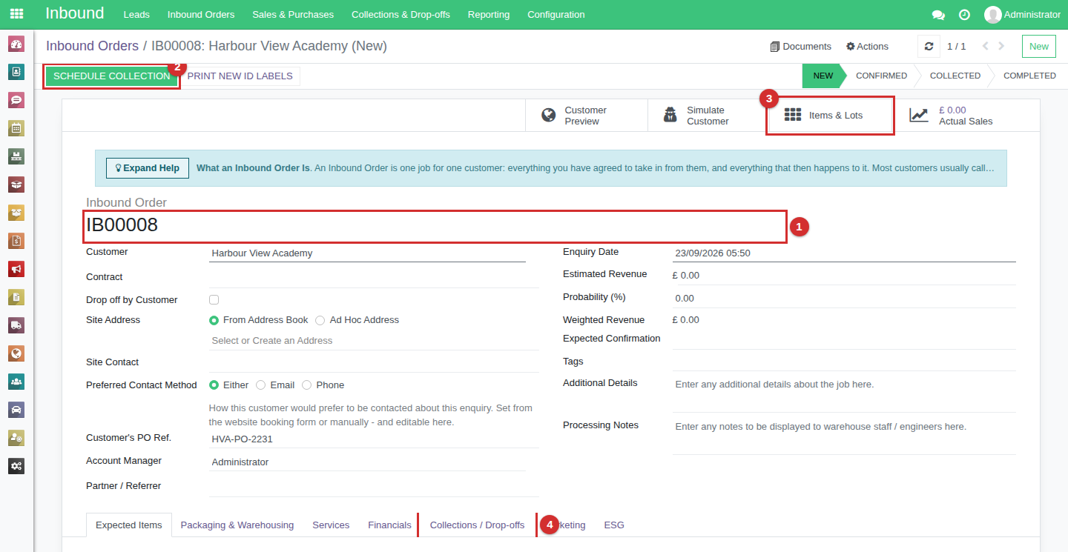Click the New record button

1039,46
